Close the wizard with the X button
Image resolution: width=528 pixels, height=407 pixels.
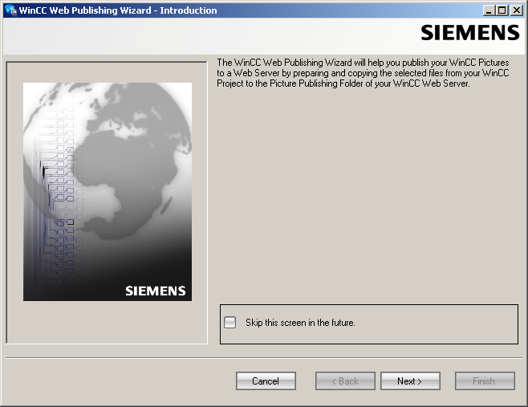coord(516,10)
